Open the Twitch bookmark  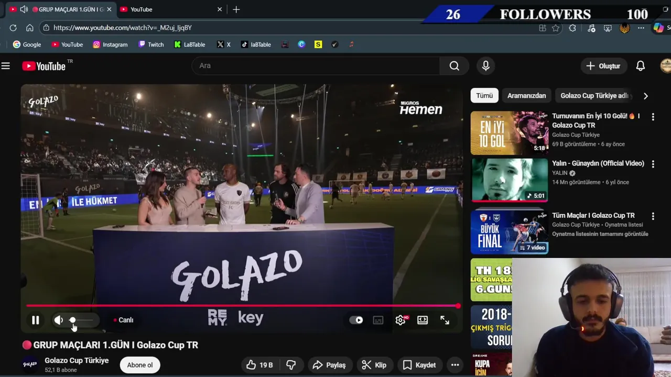click(151, 45)
